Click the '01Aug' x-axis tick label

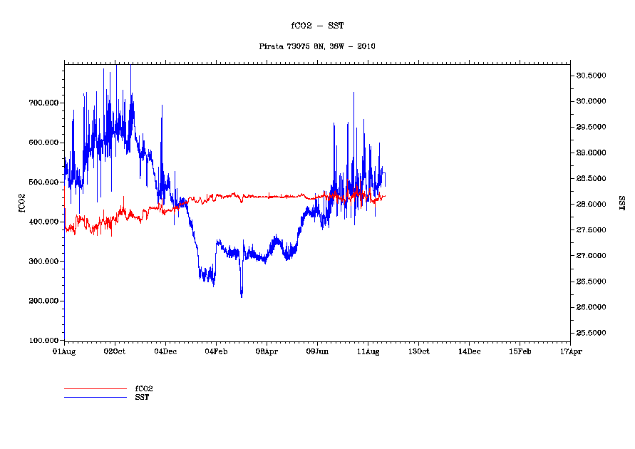tap(64, 351)
